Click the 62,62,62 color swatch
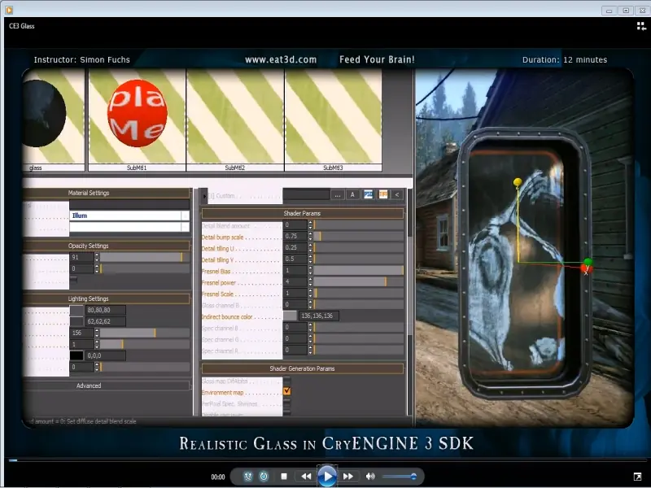Image resolution: width=651 pixels, height=488 pixels. click(x=76, y=321)
